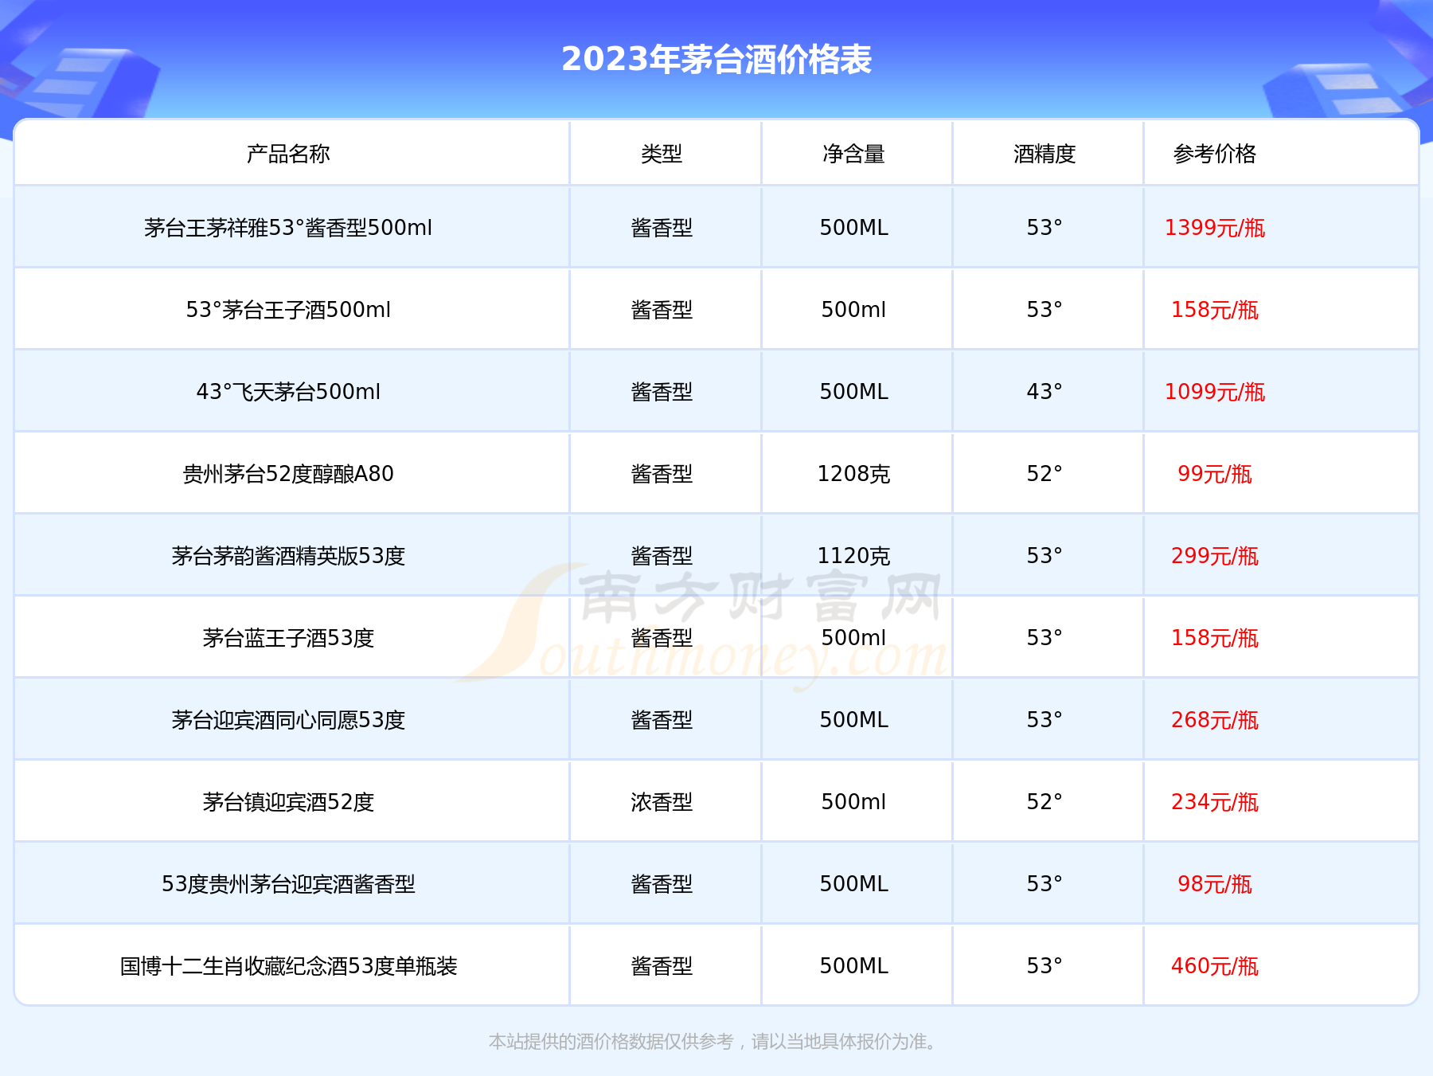Image resolution: width=1433 pixels, height=1076 pixels.
Task: Click product 53°茅台王子酒500ml
Action: tap(288, 310)
